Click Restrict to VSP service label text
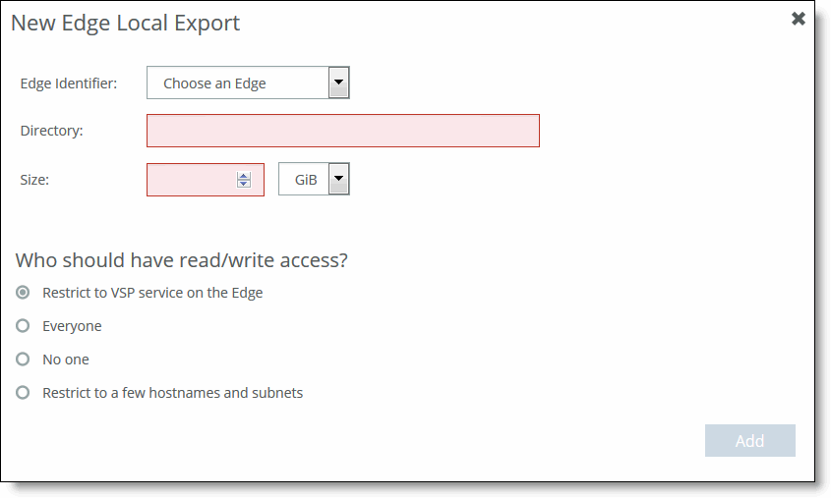The height and width of the screenshot is (498, 831). click(152, 293)
